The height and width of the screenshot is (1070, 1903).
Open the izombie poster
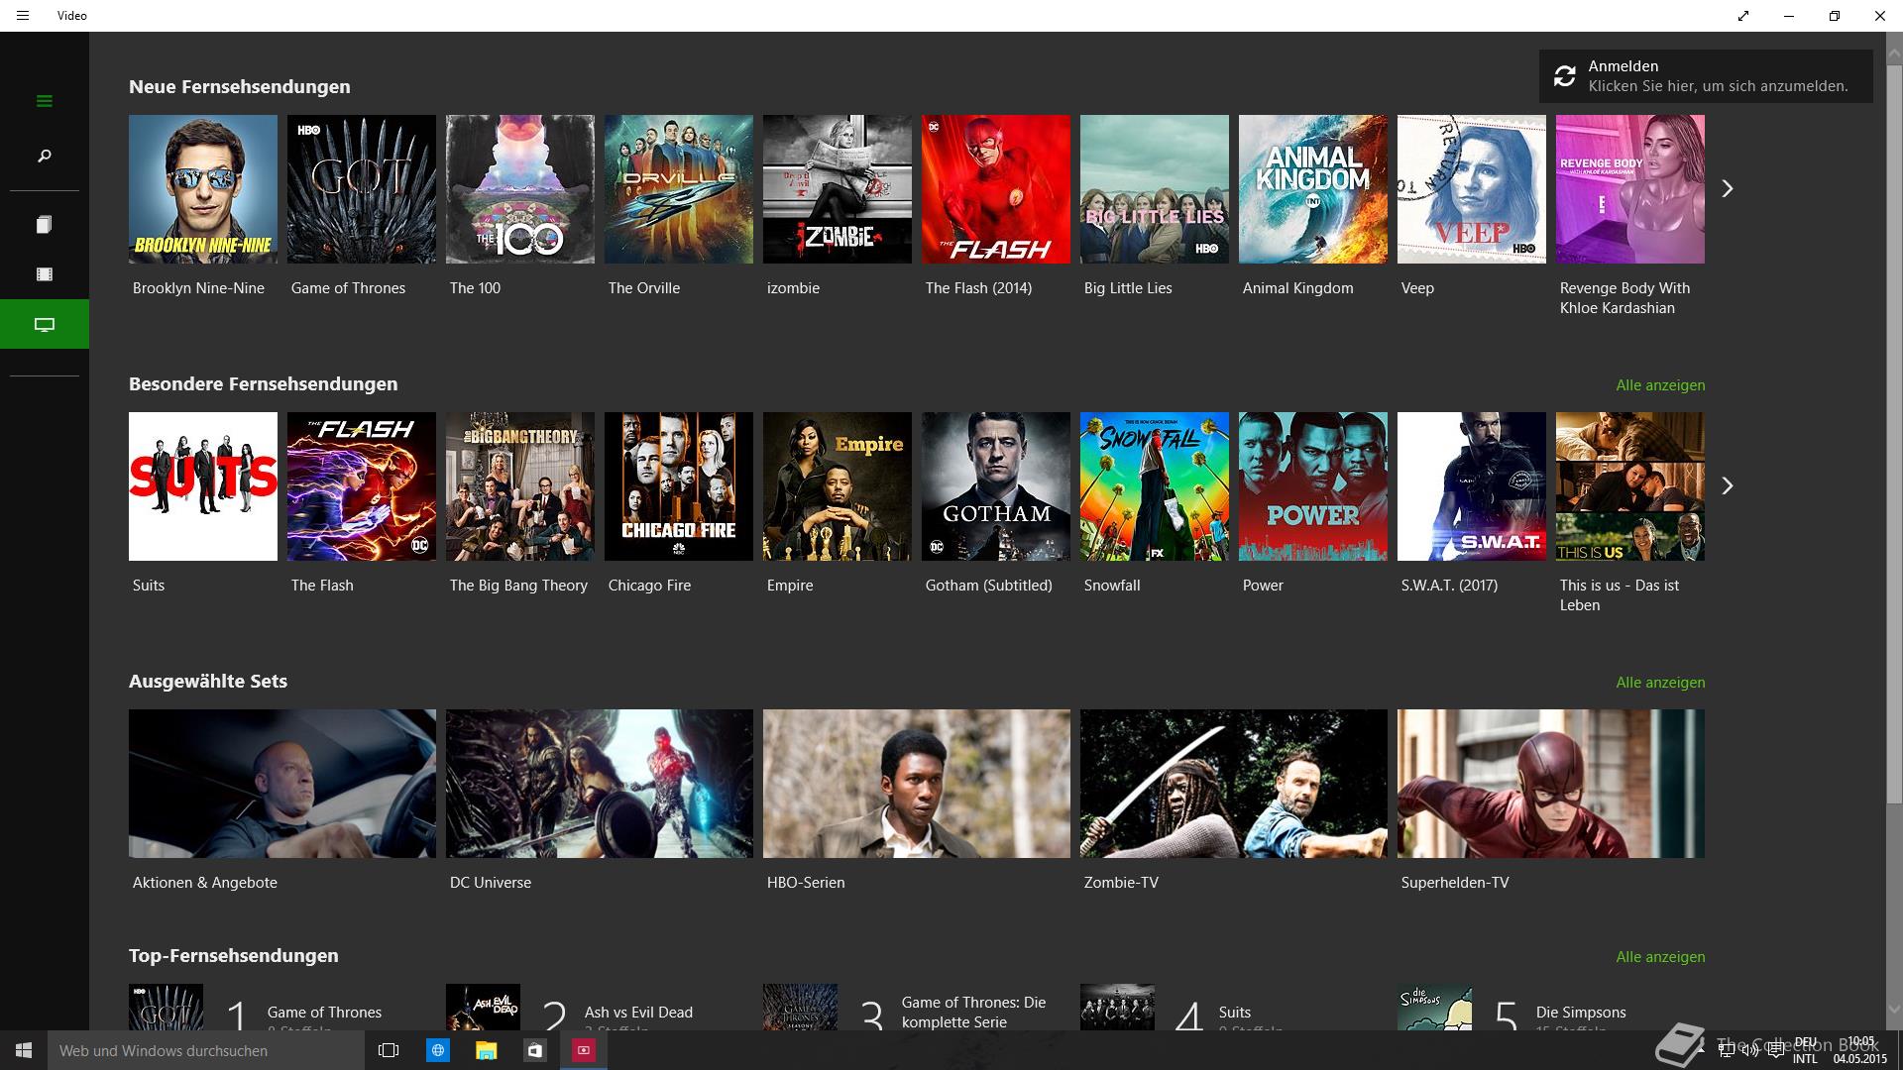tap(838, 189)
